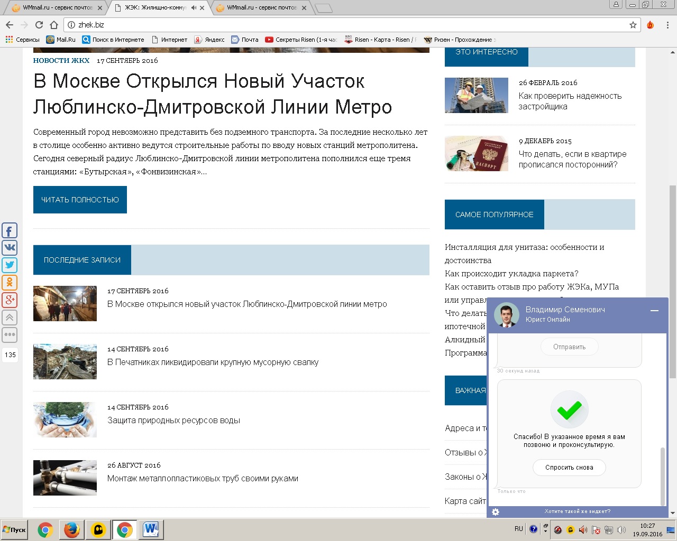The height and width of the screenshot is (541, 677).
Task: Open the Почта bookmark
Action: point(245,40)
